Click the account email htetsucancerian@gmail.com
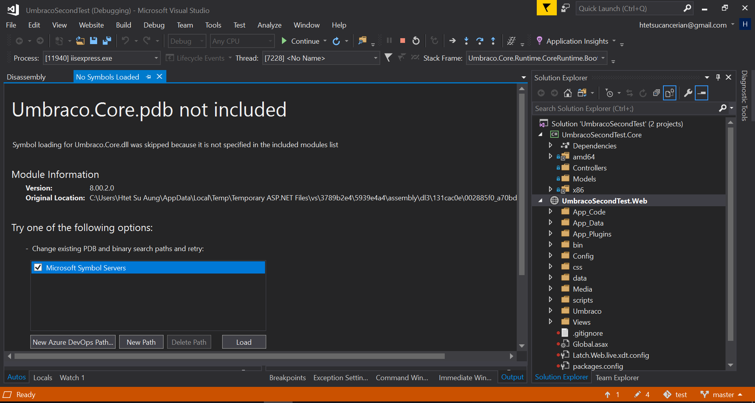Viewport: 755px width, 403px height. tap(683, 25)
